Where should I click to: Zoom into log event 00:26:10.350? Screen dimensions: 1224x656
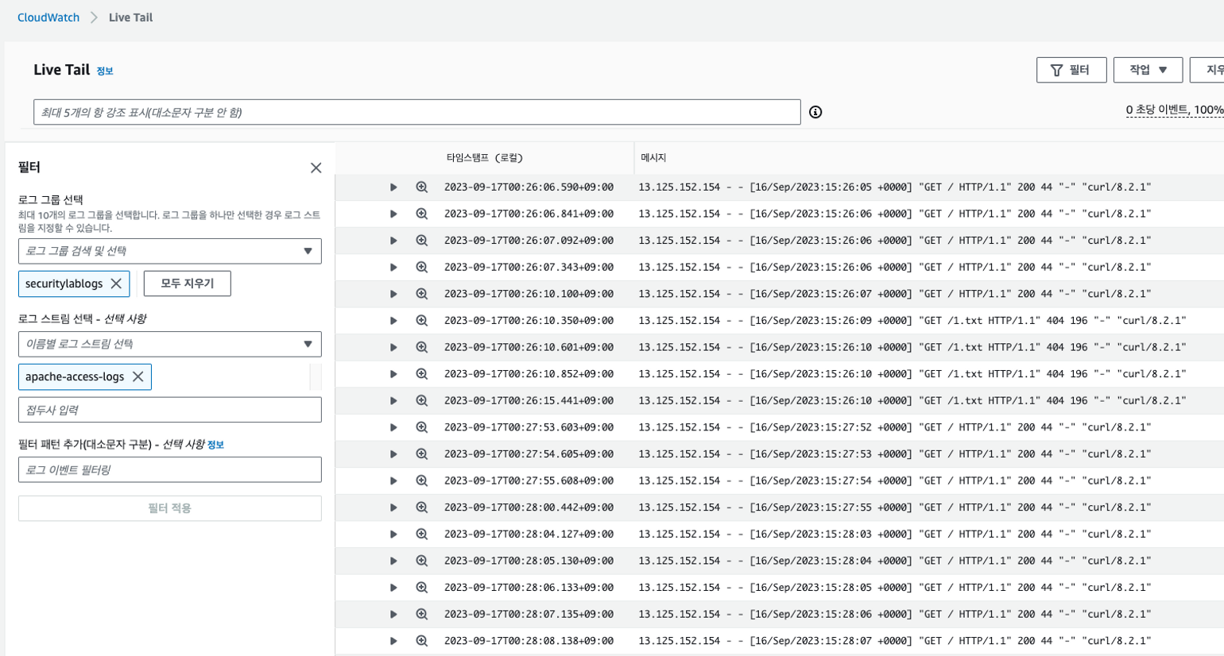tap(422, 321)
